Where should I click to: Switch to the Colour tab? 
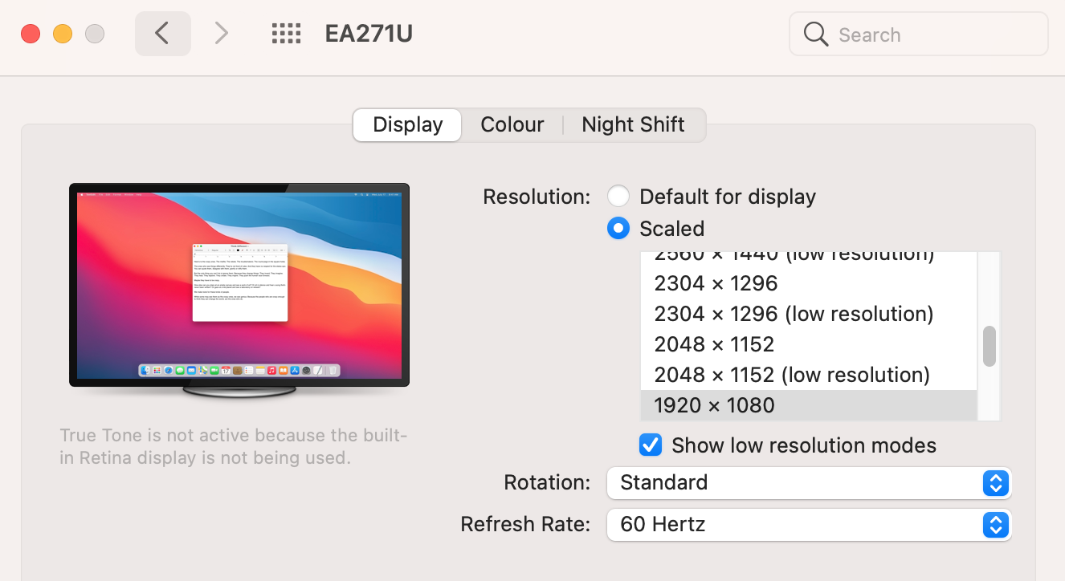512,125
